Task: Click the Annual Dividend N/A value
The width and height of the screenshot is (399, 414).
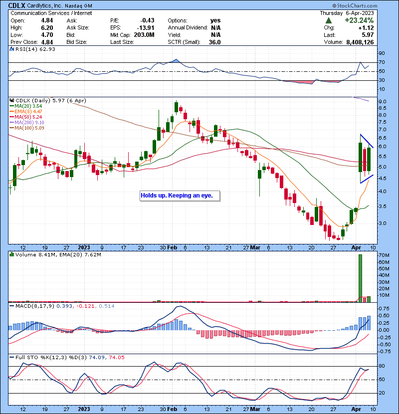Action: tap(216, 28)
